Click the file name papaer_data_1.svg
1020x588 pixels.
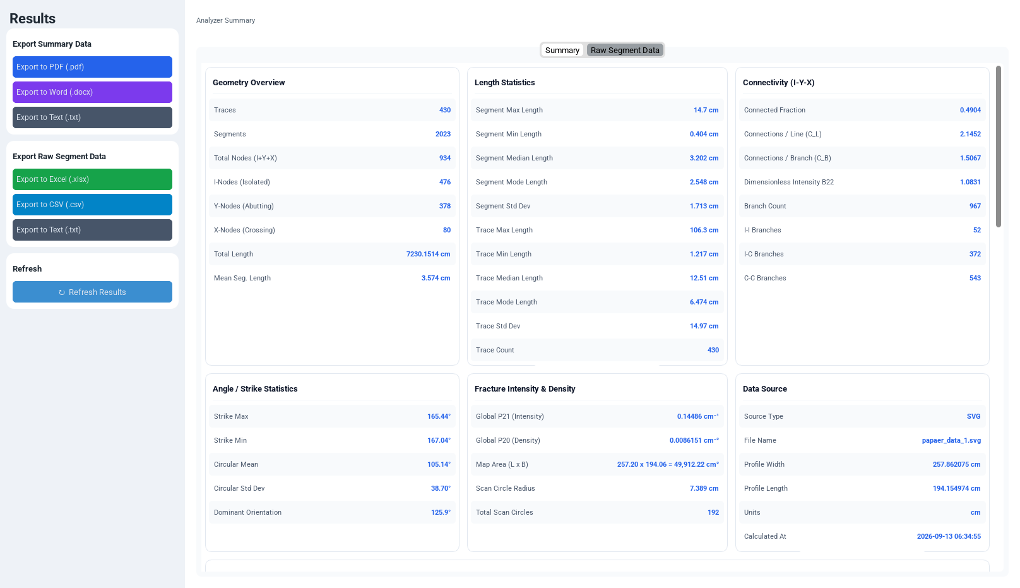[x=952, y=440]
